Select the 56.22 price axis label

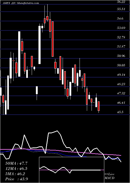(121, 2)
